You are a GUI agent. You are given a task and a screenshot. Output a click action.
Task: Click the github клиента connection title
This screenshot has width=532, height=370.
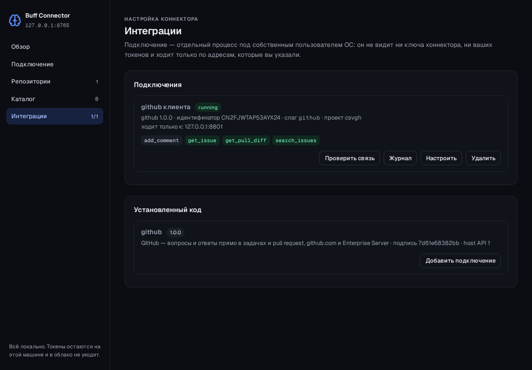pos(166,107)
